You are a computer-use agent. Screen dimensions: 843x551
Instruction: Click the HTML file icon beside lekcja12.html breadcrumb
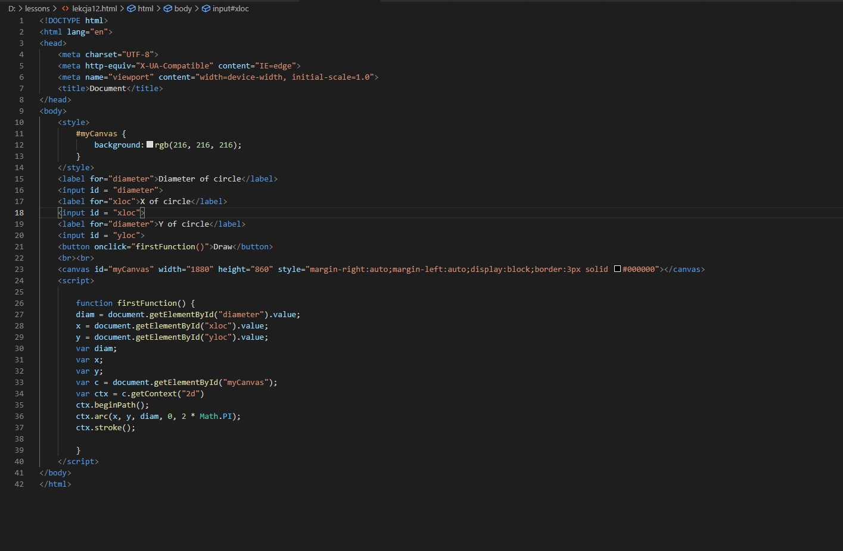[66, 9]
